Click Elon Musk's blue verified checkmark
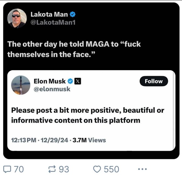The height and width of the screenshot is (177, 182). click(70, 81)
